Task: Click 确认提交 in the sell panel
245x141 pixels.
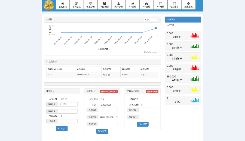Action: point(102,131)
